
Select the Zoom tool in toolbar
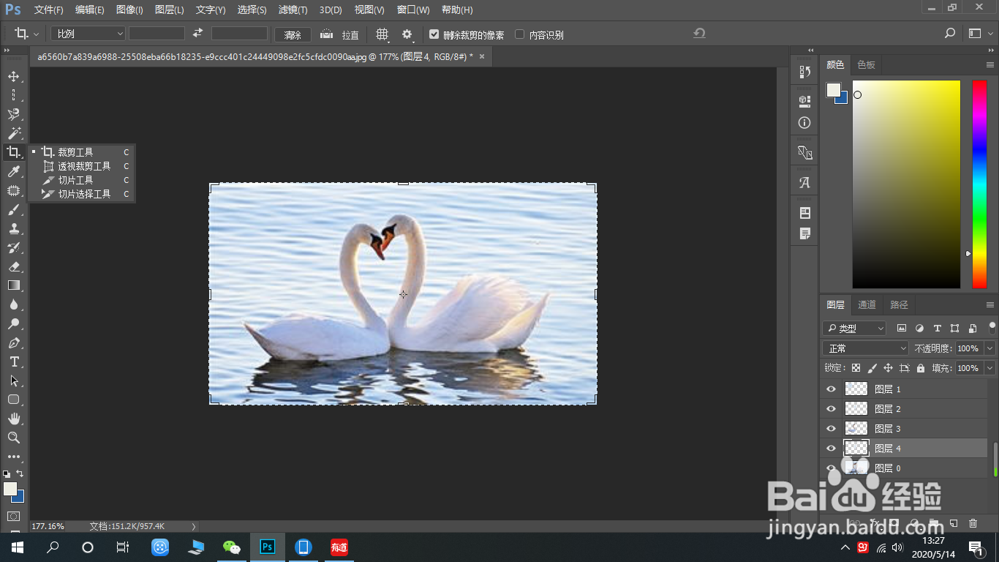[x=14, y=438]
